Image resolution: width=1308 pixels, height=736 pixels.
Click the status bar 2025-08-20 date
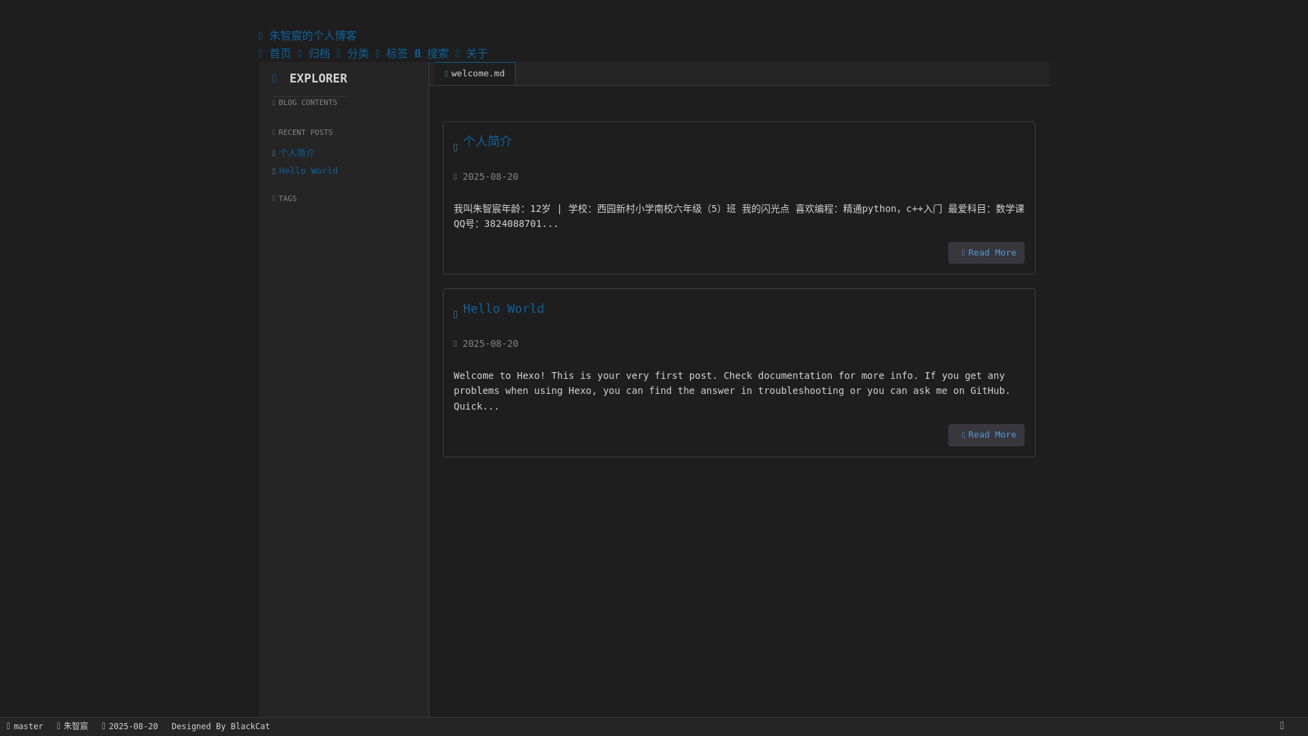(x=130, y=726)
